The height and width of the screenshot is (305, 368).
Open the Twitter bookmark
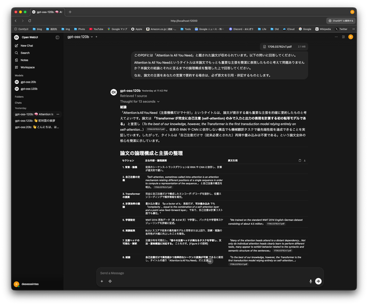pos(341,29)
